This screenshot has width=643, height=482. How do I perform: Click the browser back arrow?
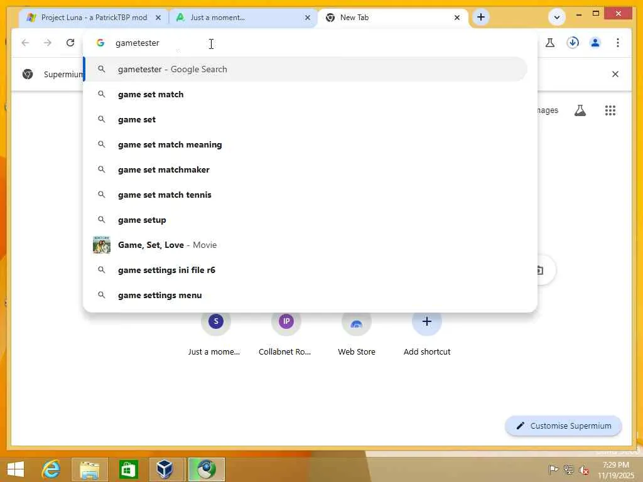click(25, 43)
